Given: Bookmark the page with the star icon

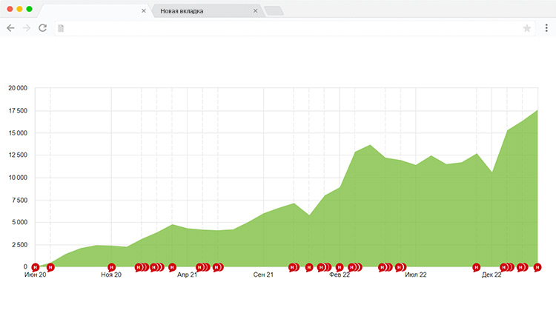Looking at the screenshot, I should click(527, 28).
